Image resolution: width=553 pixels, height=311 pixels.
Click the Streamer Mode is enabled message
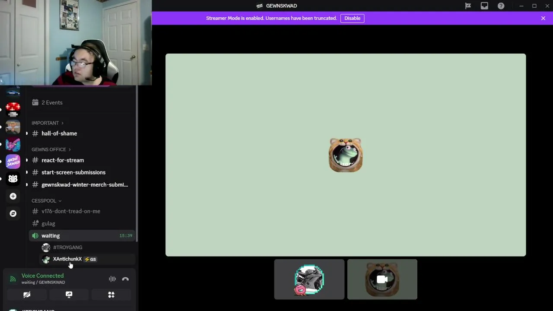[x=271, y=18]
